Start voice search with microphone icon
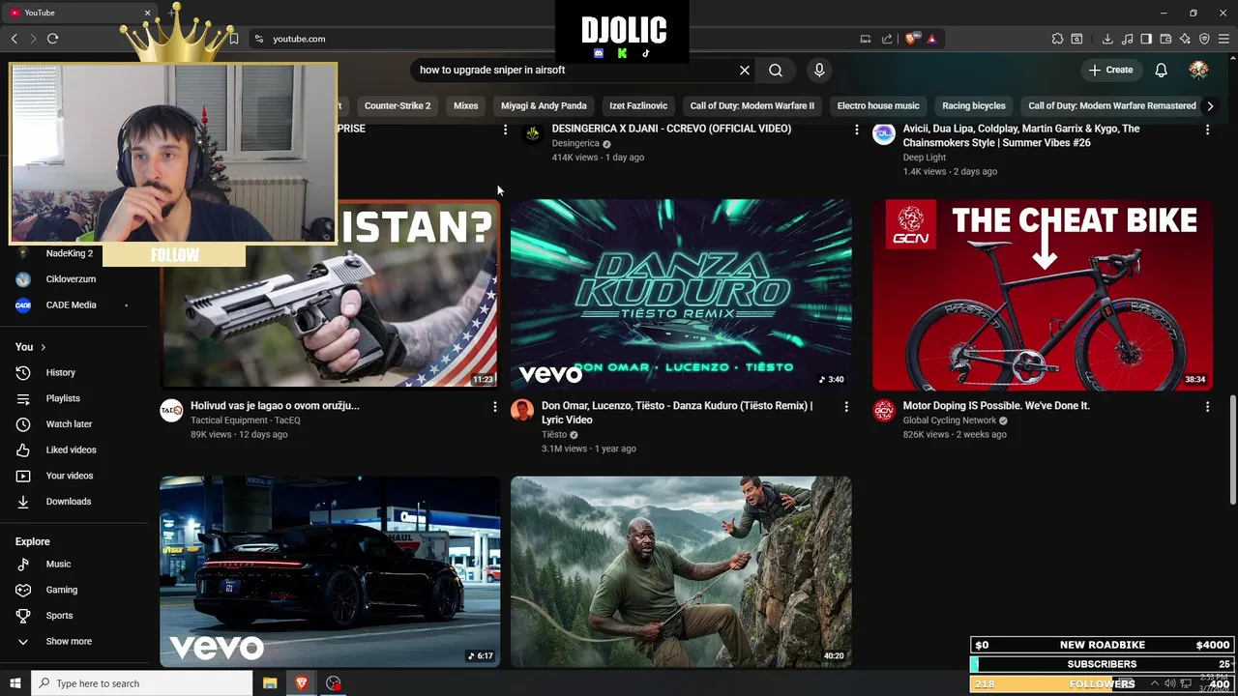The image size is (1238, 696). click(x=819, y=70)
